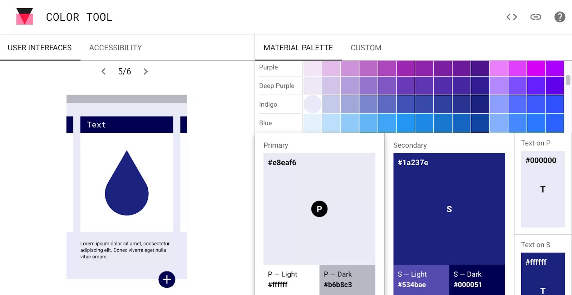Pick the lightest Blue swatch
The height and width of the screenshot is (295, 572).
click(x=312, y=123)
